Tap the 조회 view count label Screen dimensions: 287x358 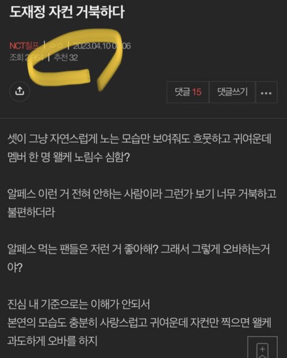click(x=17, y=57)
